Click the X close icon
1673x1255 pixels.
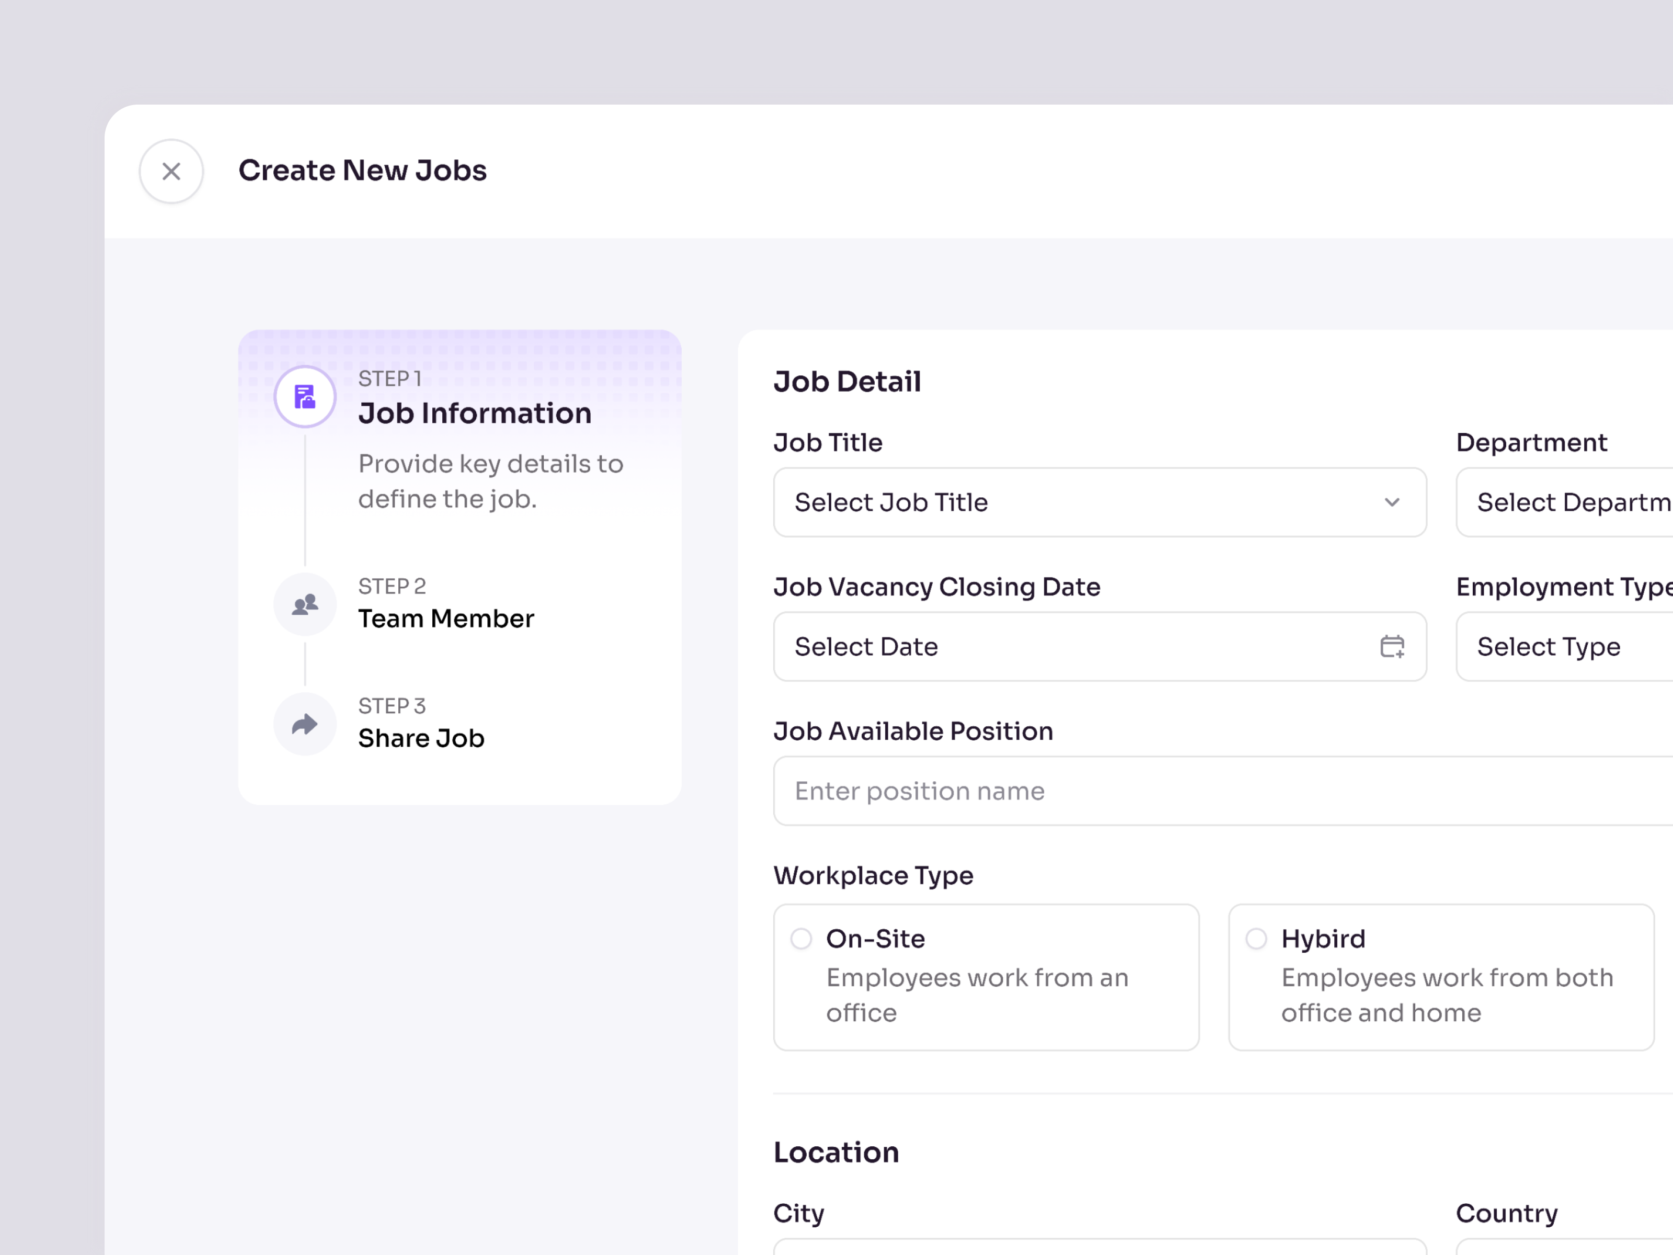[x=171, y=172]
